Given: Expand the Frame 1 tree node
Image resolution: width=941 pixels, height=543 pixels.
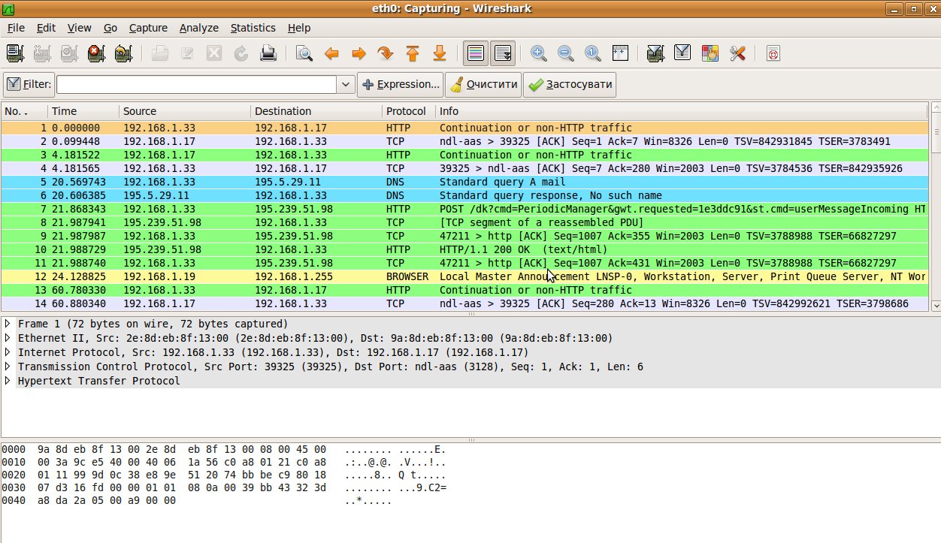Looking at the screenshot, I should pos(8,324).
